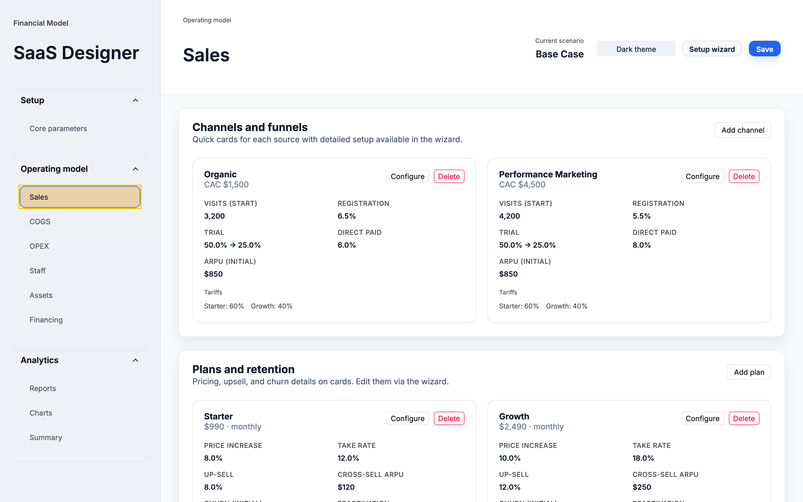This screenshot has width=803, height=502.
Task: Click Performance Marketing visits value 4,200
Action: [509, 216]
